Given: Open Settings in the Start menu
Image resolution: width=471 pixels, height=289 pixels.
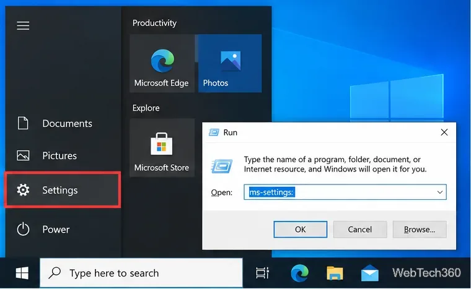Looking at the screenshot, I should 63,190.
